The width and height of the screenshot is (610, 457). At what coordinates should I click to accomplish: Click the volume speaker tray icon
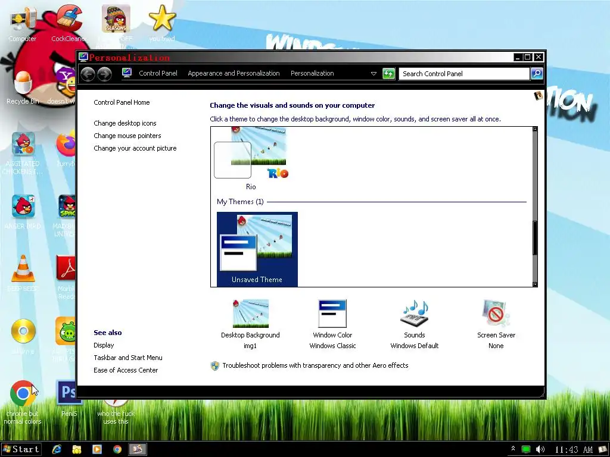(540, 450)
